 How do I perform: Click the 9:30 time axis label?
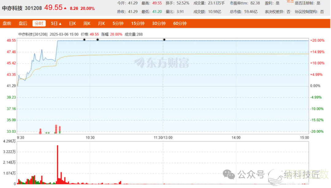click(21, 138)
